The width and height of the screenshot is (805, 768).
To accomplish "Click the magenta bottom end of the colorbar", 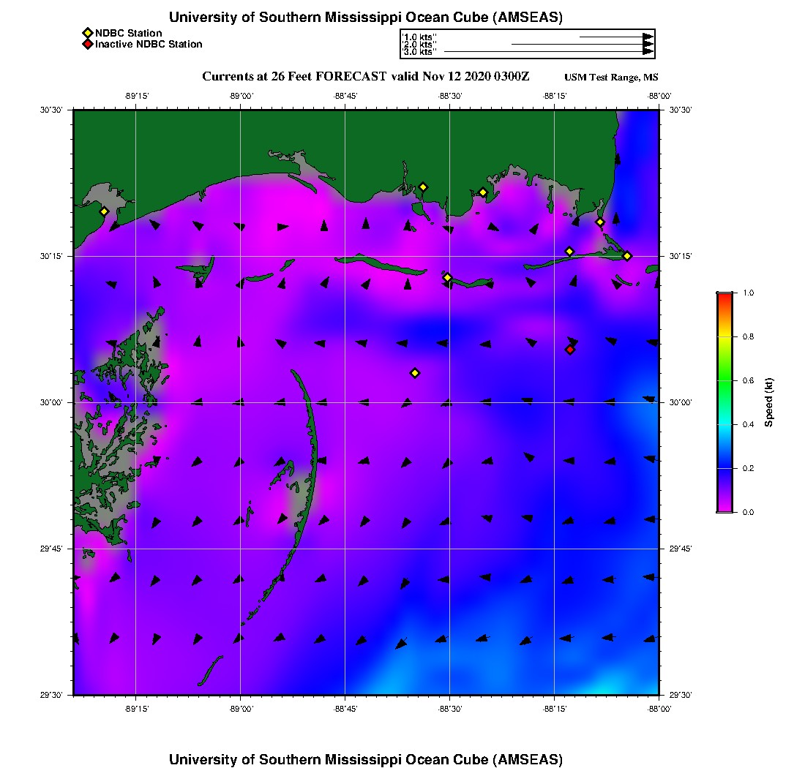I will click(725, 509).
